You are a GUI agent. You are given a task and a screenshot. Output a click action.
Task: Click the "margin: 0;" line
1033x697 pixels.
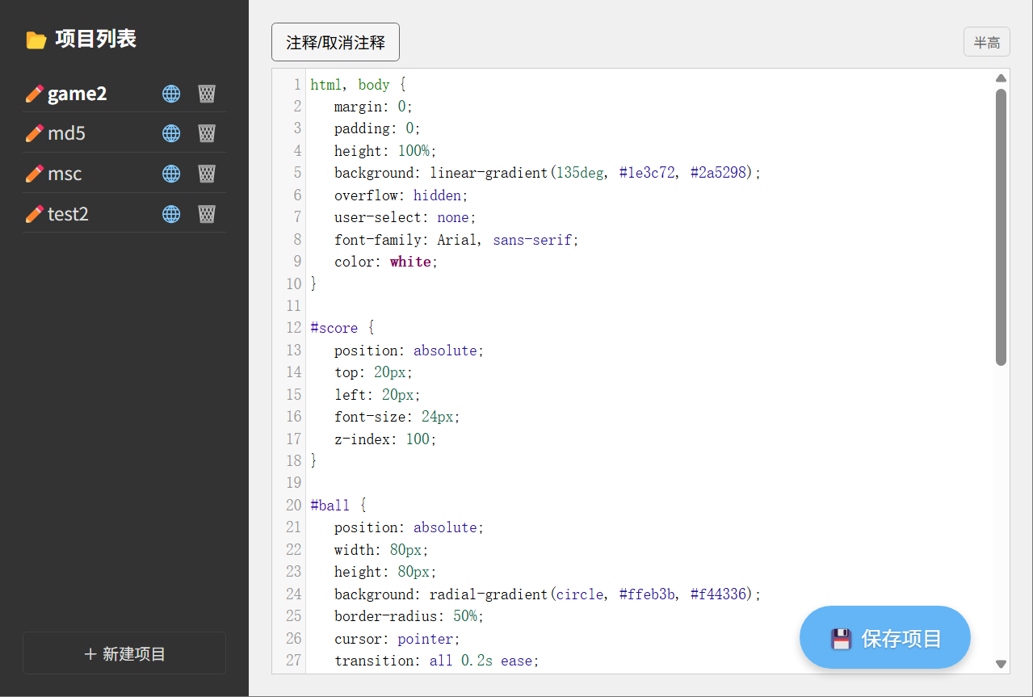pos(374,107)
